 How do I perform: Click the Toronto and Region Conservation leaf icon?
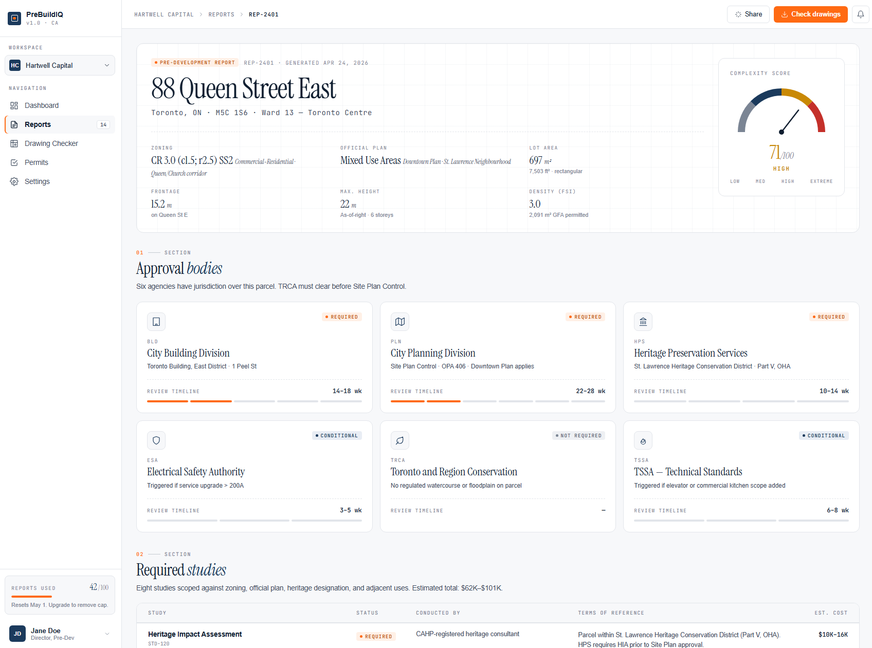click(x=399, y=440)
